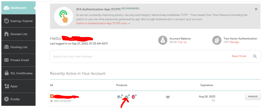Expand the domain row chevron
The height and width of the screenshot is (108, 262).
[x=168, y=97]
